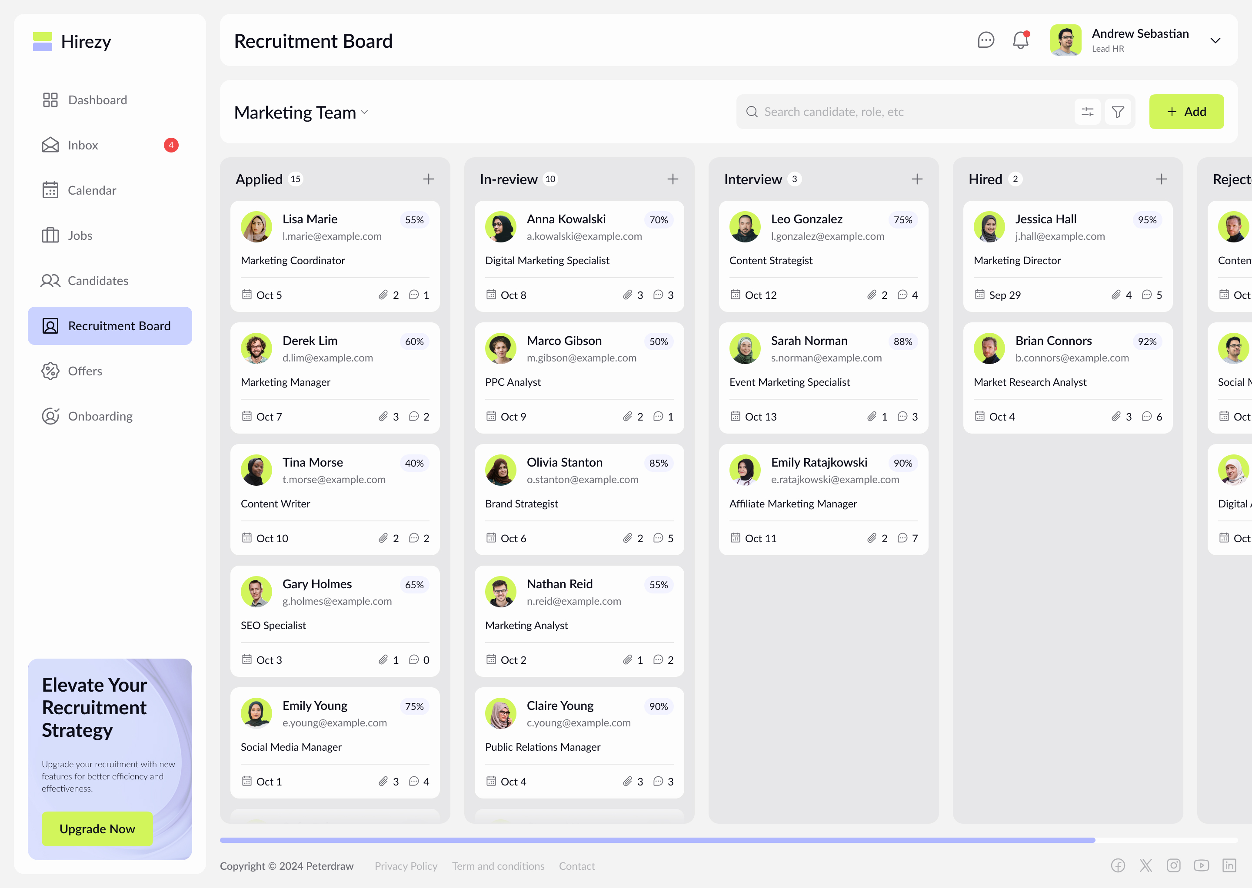Open chat messages next to the bell
1252x888 pixels.
coord(986,40)
